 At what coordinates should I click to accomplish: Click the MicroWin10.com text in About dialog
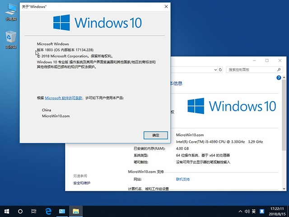pos(56,116)
